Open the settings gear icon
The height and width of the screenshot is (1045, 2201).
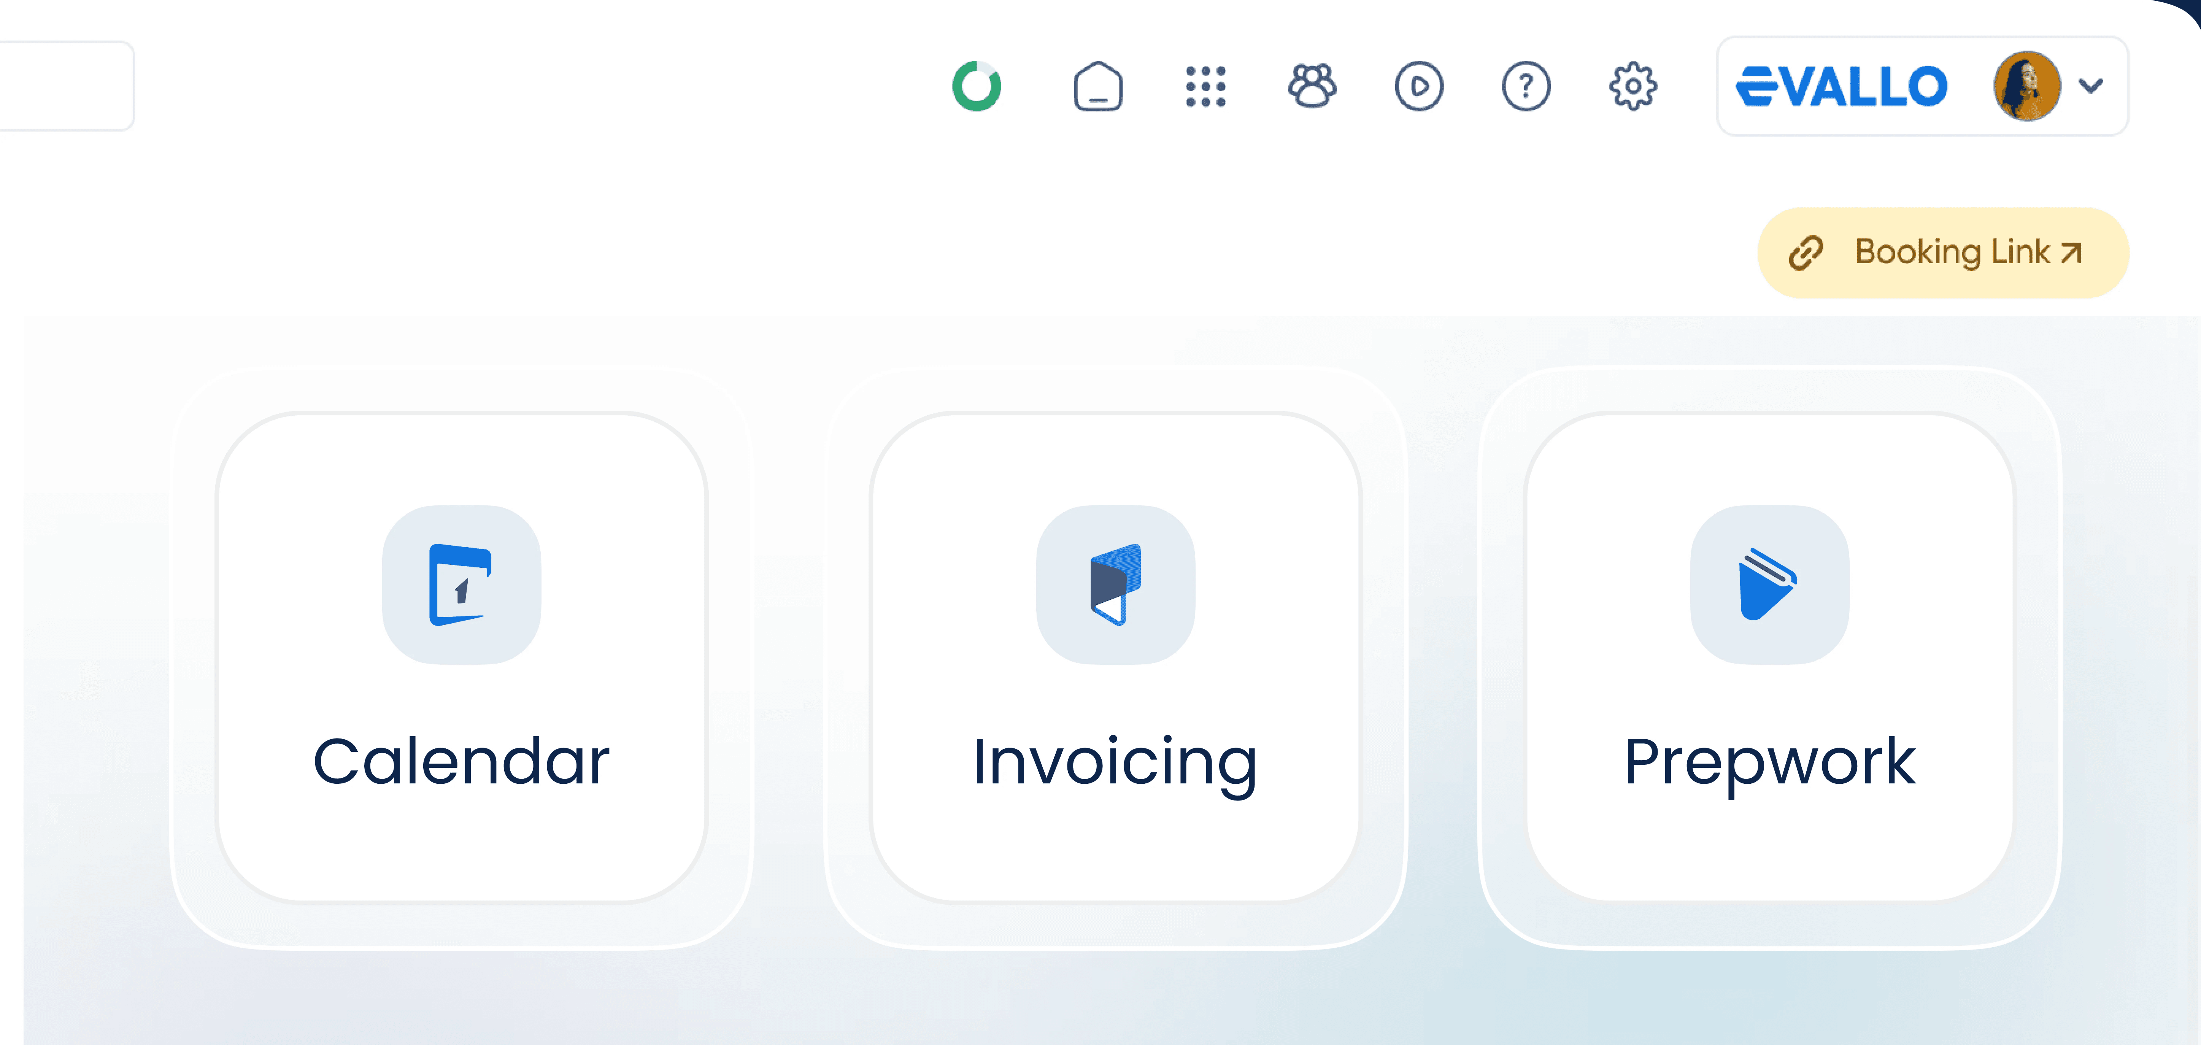tap(1633, 86)
